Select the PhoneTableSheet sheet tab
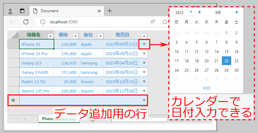Screen dimensions: 258x133 pyautogui.click(x=59, y=119)
